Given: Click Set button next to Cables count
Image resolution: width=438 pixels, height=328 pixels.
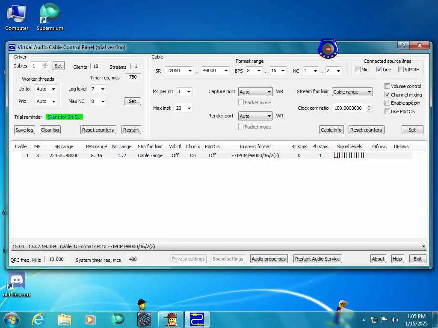Looking at the screenshot, I should [58, 66].
